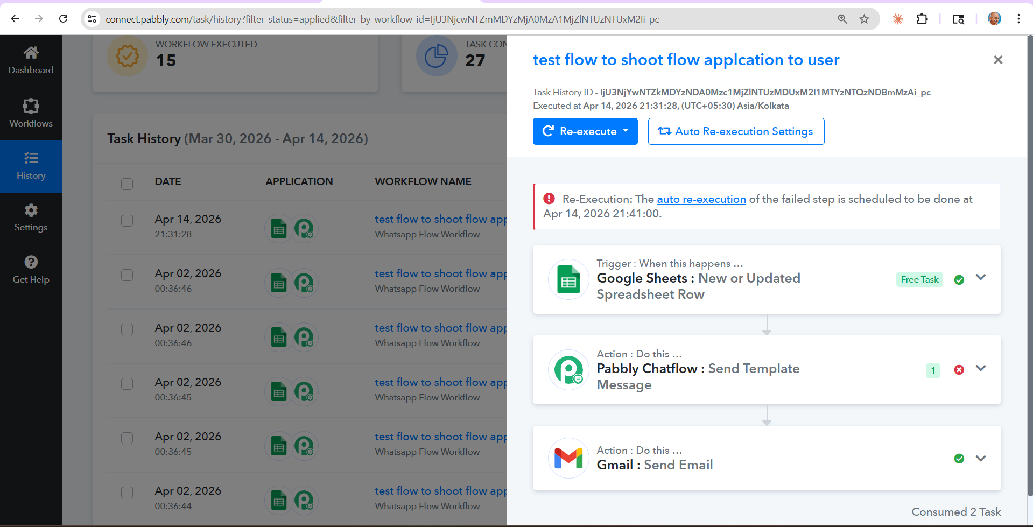Open Dashboard in the sidebar
The width and height of the screenshot is (1033, 527).
coord(31,61)
